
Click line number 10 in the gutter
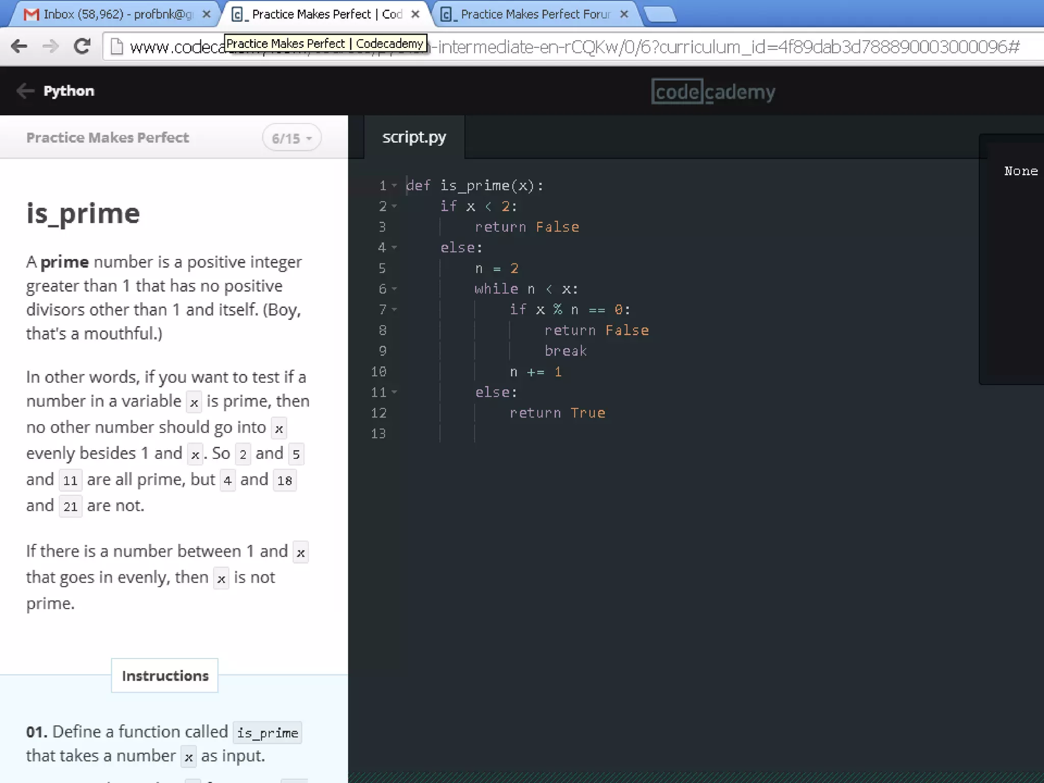point(379,372)
